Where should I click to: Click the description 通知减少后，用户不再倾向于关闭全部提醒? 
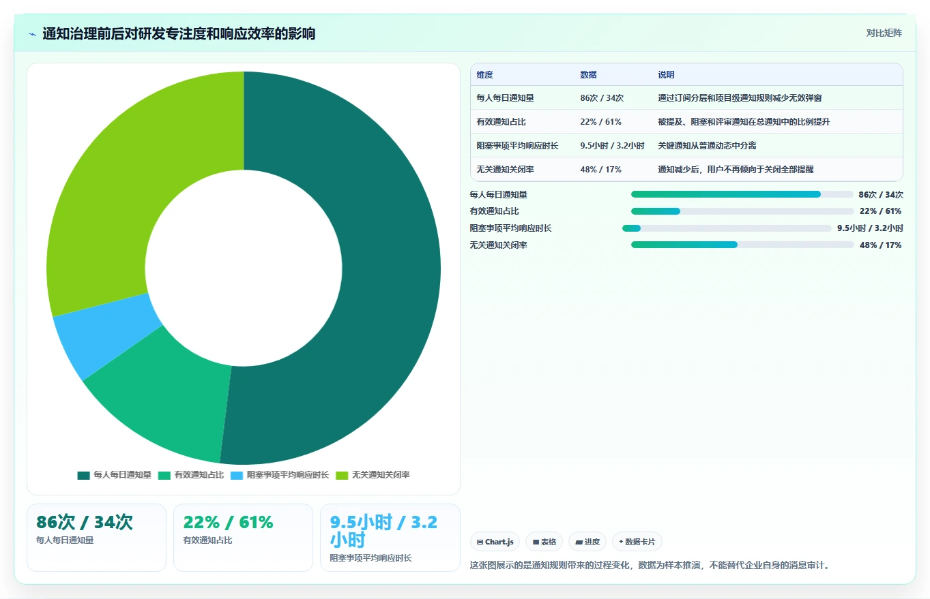pos(736,170)
